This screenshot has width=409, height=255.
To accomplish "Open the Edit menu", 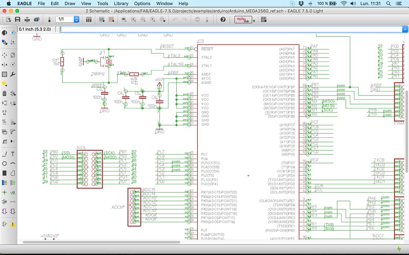I will 55,4.
